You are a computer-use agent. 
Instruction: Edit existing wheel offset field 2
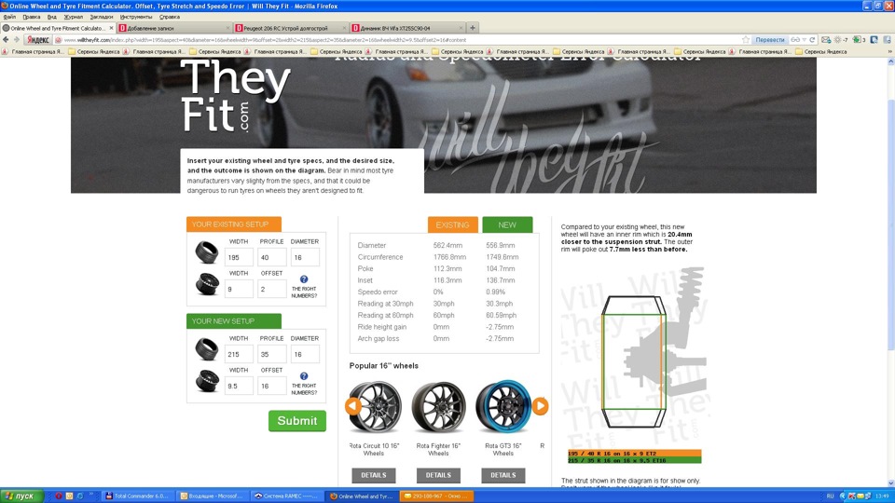pos(271,289)
